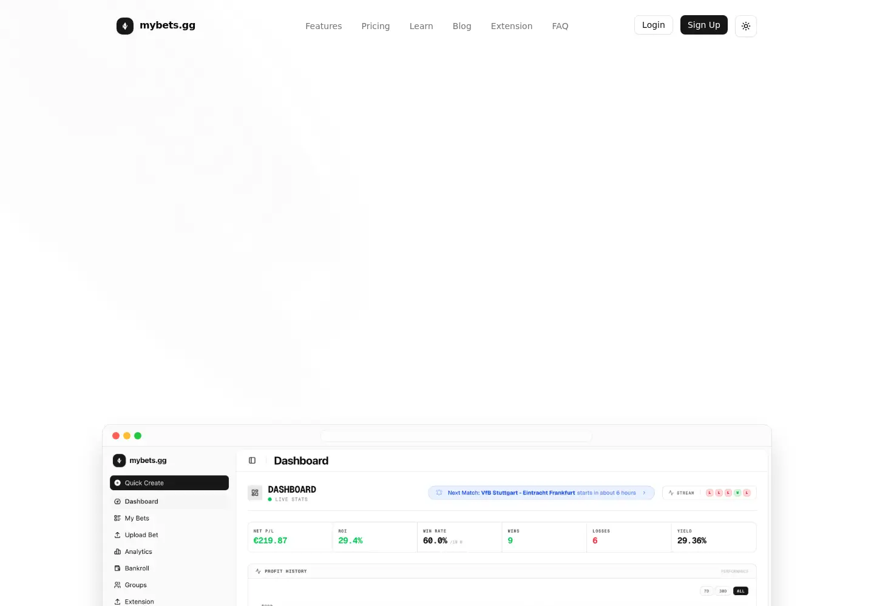The width and height of the screenshot is (874, 606).
Task: Click the Sign Up button
Action: tap(704, 25)
